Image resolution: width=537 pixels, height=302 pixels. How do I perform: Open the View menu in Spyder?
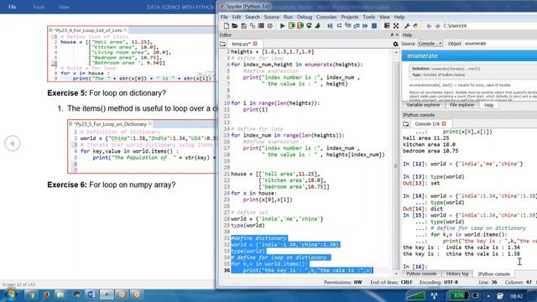tap(384, 17)
